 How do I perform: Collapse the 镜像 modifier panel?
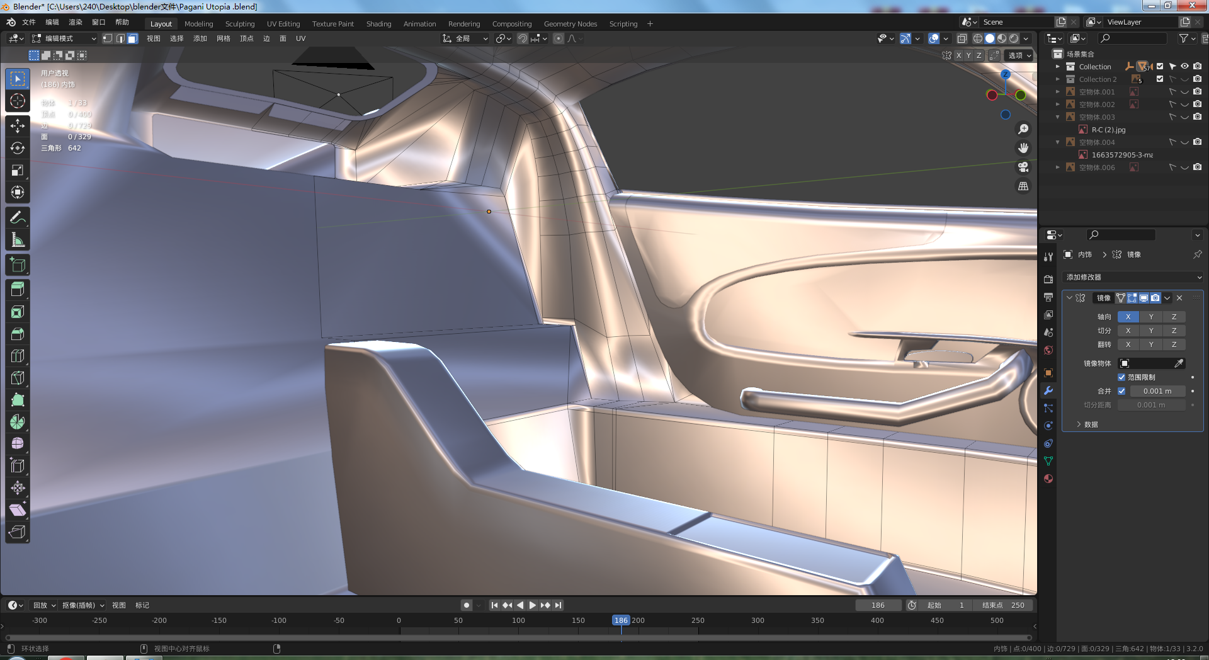1069,298
